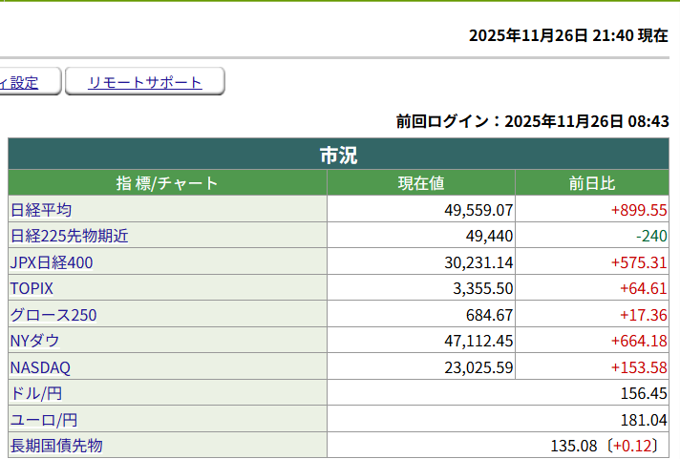The image size is (680, 459).
Task: Open the 日経平均 chart link
Action: [x=41, y=210]
